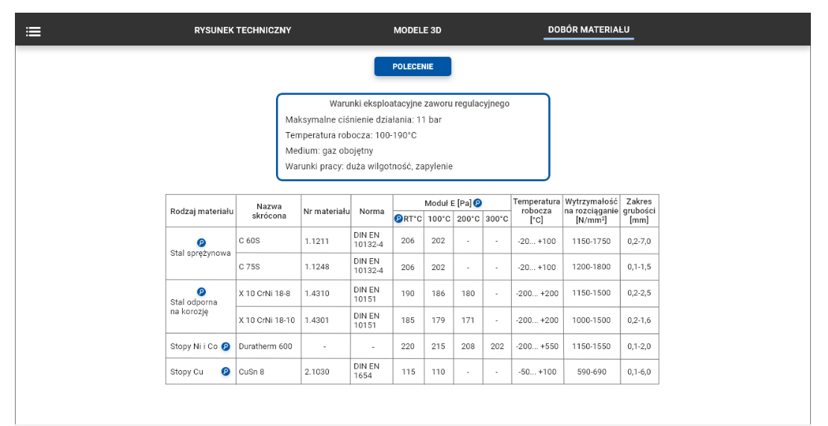Open the Modele 3D tab

coord(417,31)
